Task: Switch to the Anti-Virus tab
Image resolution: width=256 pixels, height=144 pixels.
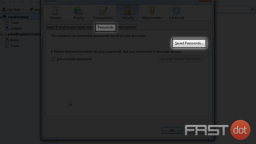Action: click(x=86, y=27)
